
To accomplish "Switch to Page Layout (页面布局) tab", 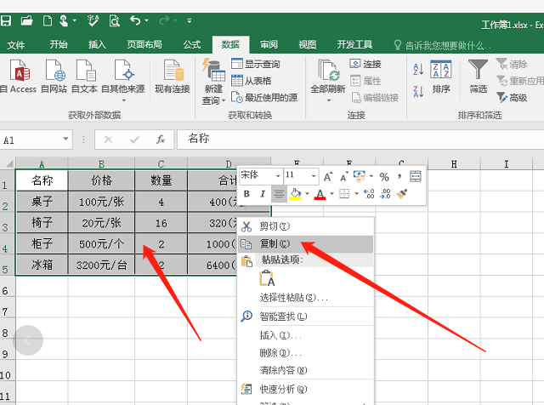I will [144, 44].
